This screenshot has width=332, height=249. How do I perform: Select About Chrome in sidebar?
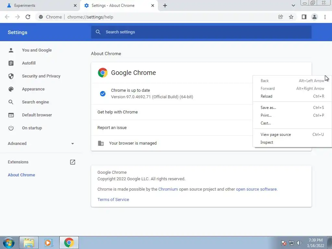(21, 175)
